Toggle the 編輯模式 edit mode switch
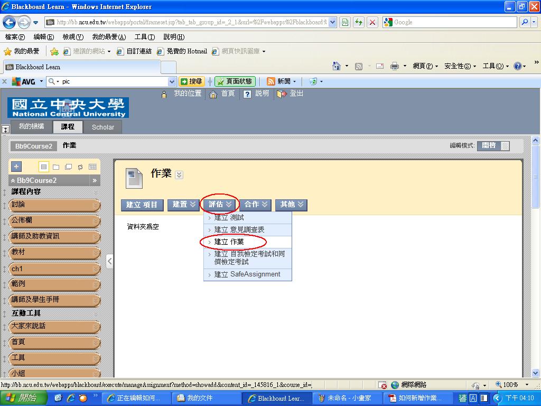Viewport: 541px width, 406px height. [493, 146]
